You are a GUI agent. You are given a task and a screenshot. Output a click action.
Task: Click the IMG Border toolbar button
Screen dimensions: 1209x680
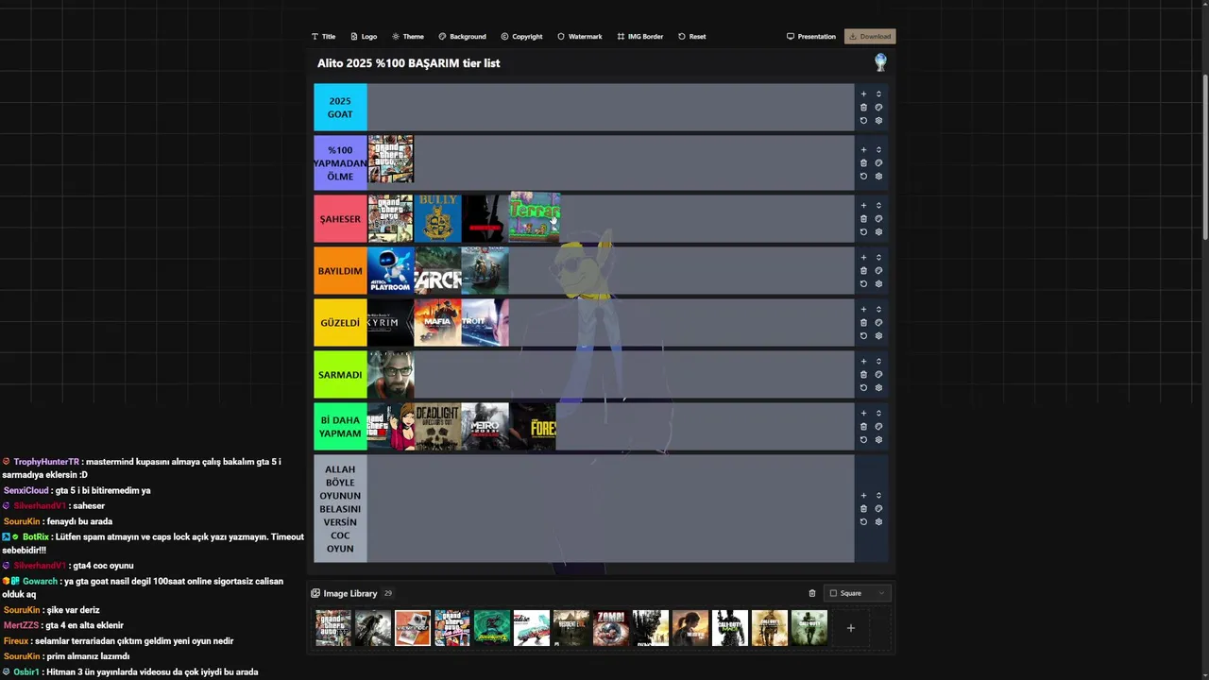click(640, 37)
